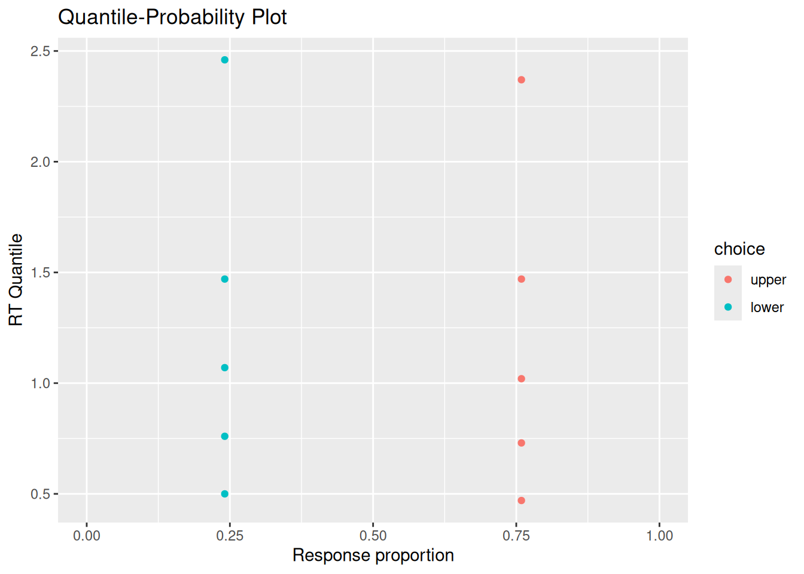Click the Quantile-Probability Plot title
This screenshot has height=574, width=804.
[x=172, y=17]
